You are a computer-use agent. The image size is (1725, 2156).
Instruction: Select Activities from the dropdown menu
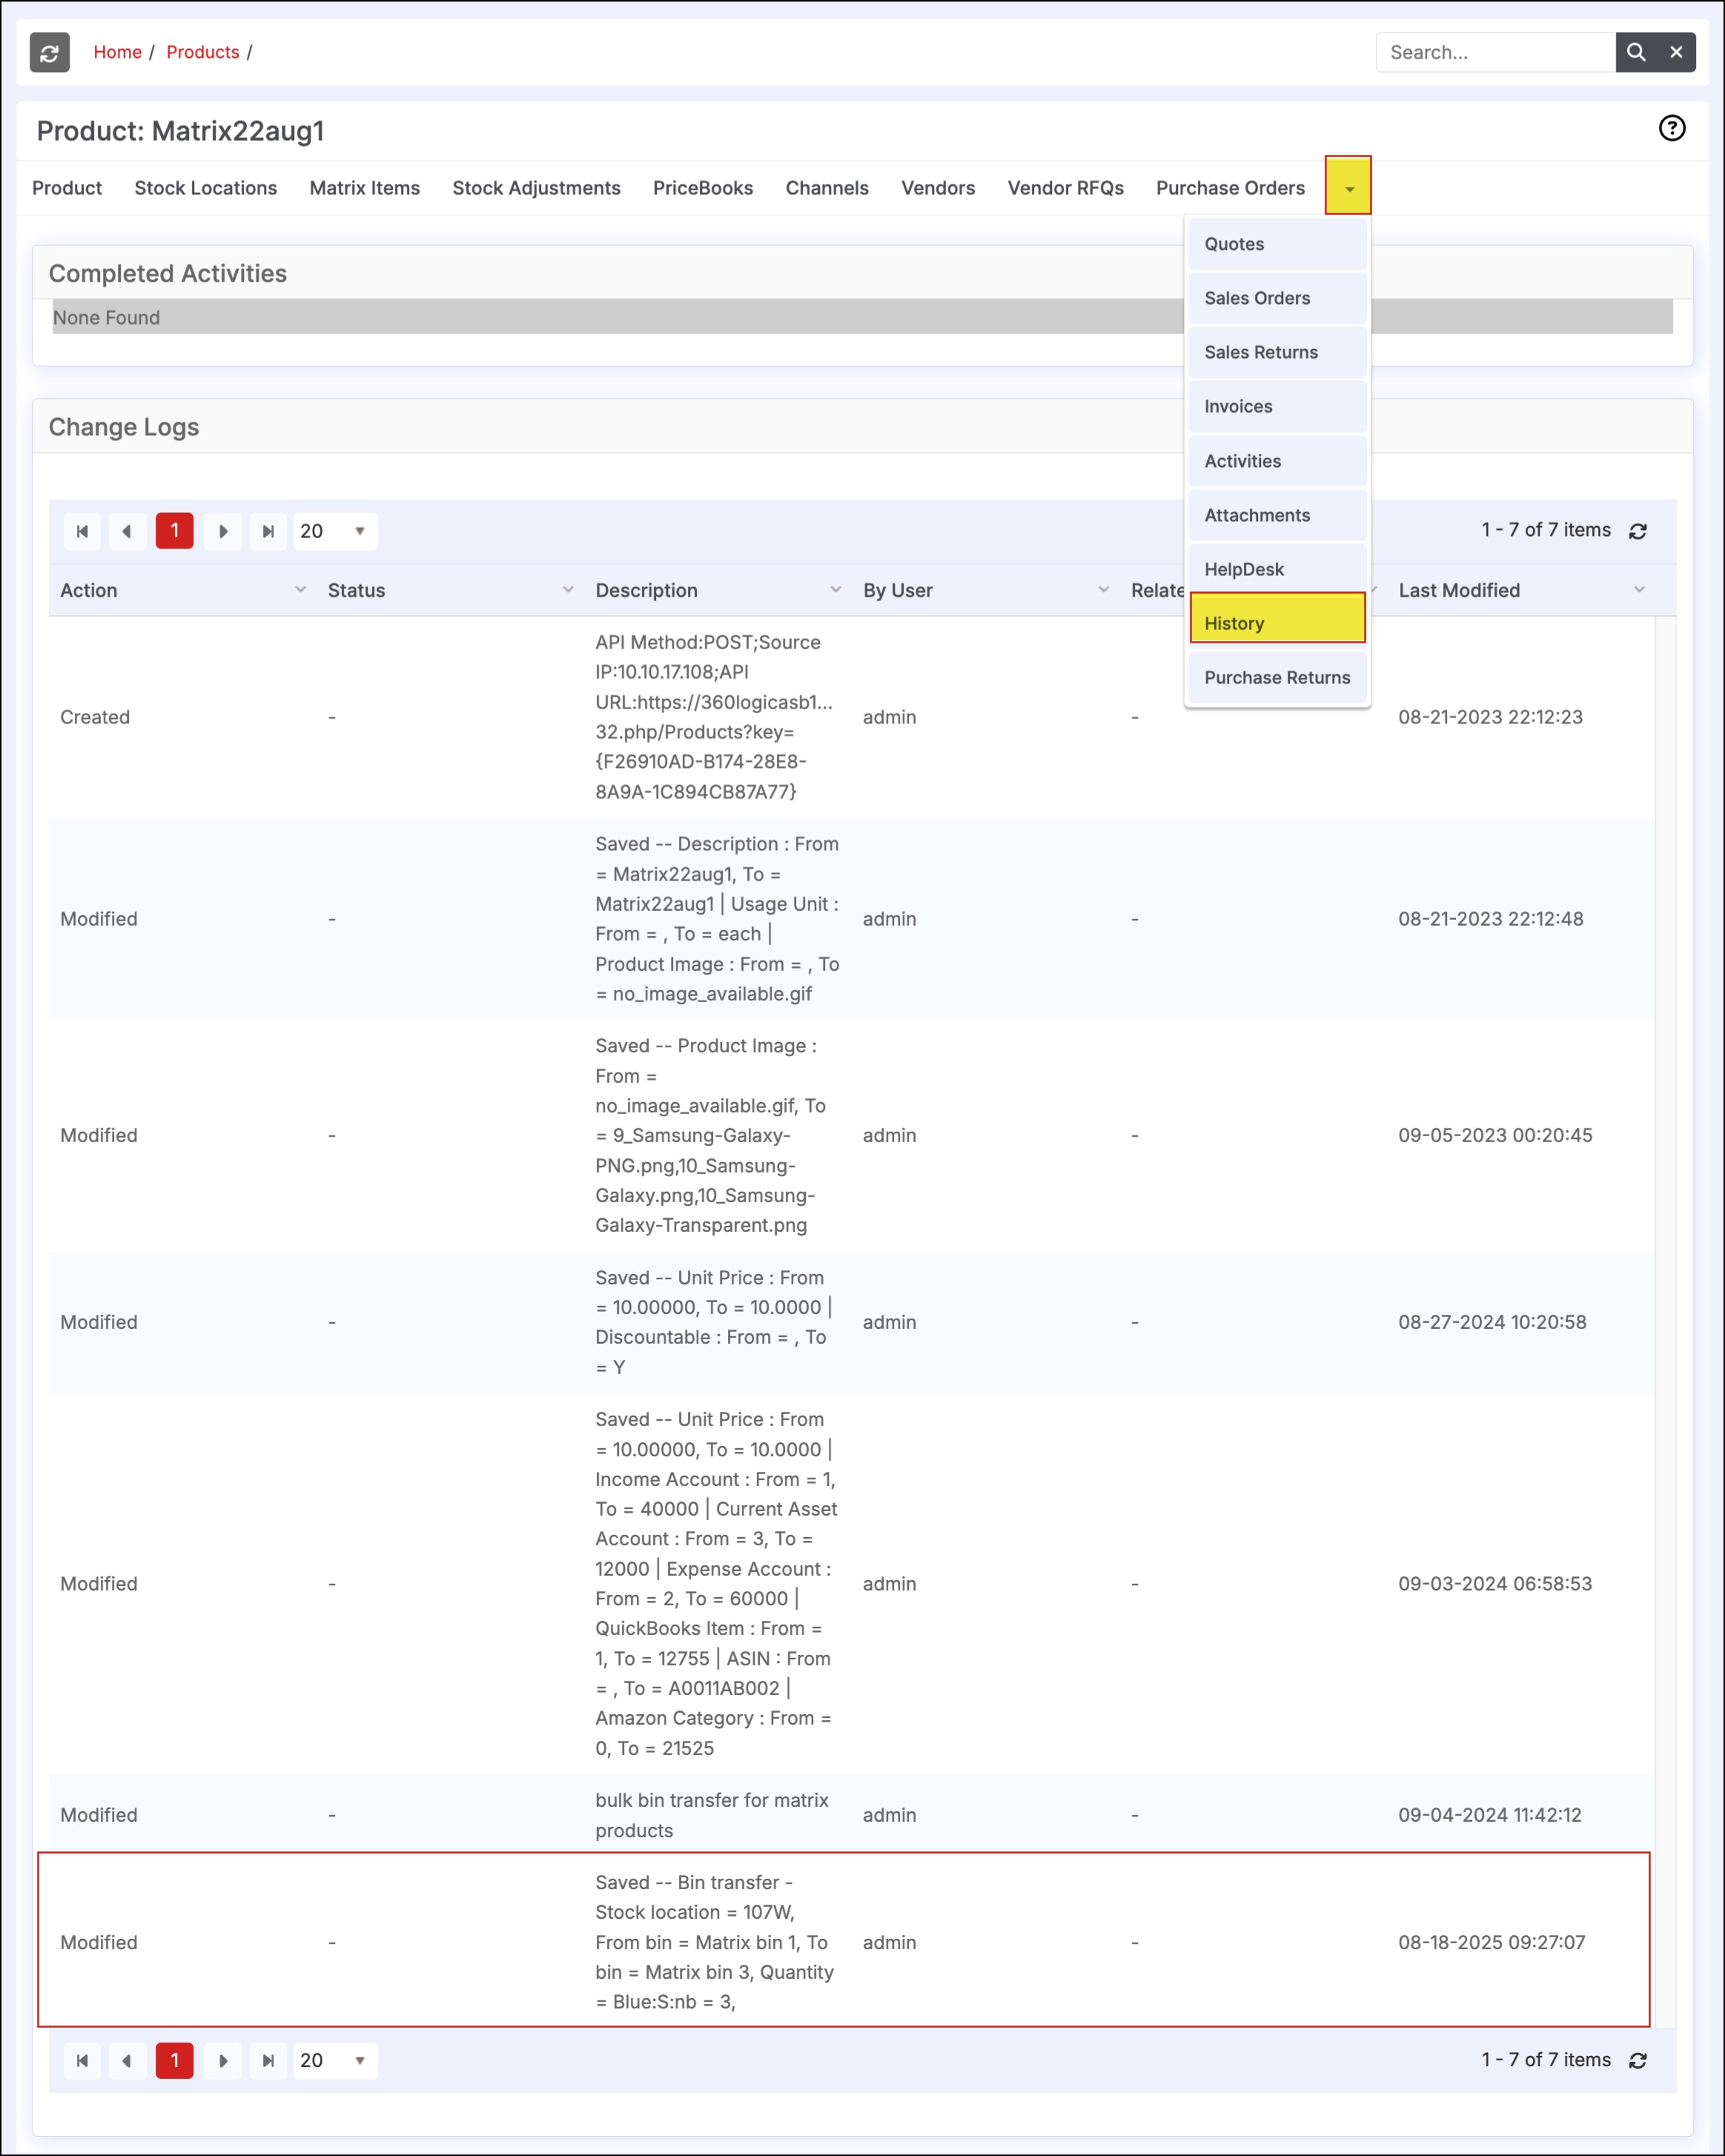[1277, 461]
